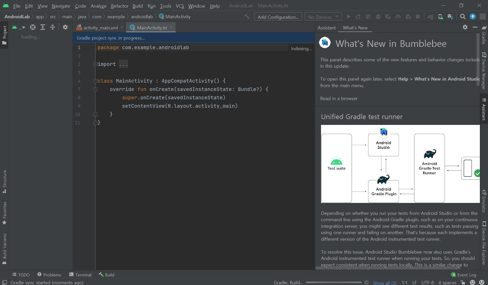The height and width of the screenshot is (285, 488).
Task: Open Project panel gear options
Action: pos(65,27)
